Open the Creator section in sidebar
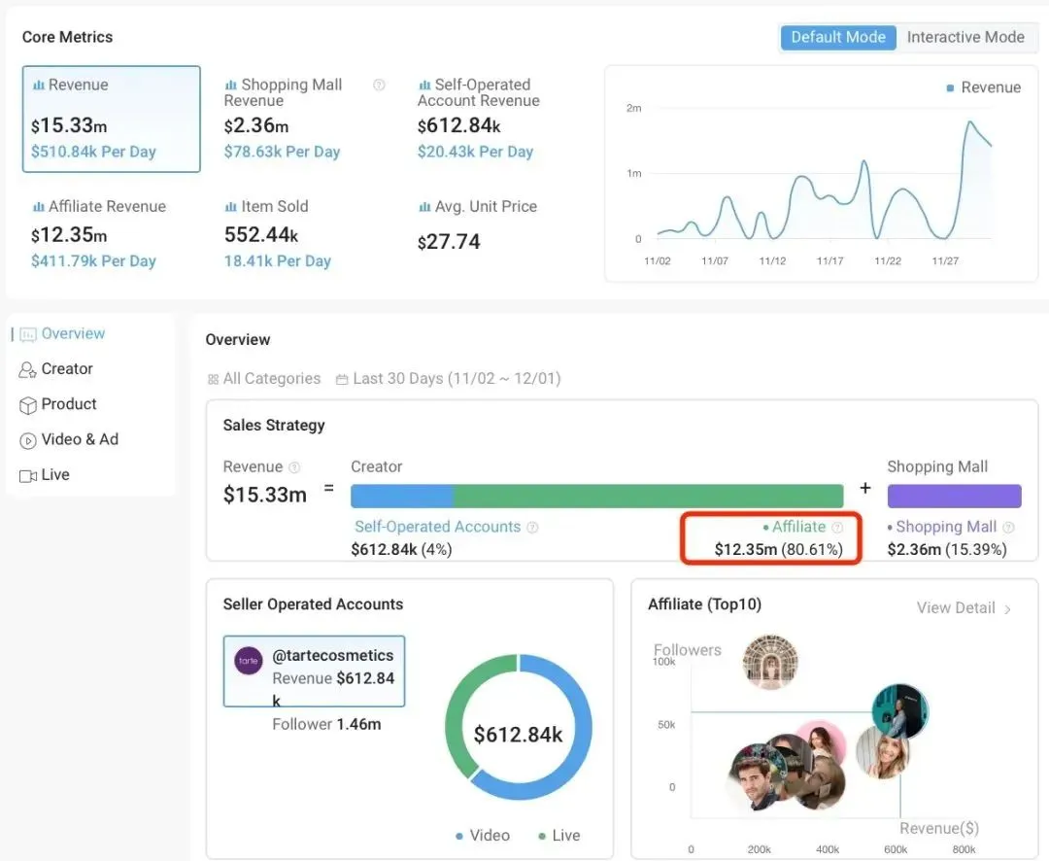This screenshot has height=861, width=1049. (67, 369)
